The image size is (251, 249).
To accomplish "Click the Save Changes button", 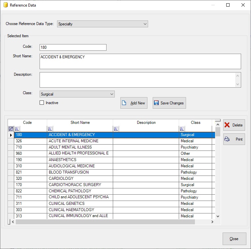I will pos(169,103).
